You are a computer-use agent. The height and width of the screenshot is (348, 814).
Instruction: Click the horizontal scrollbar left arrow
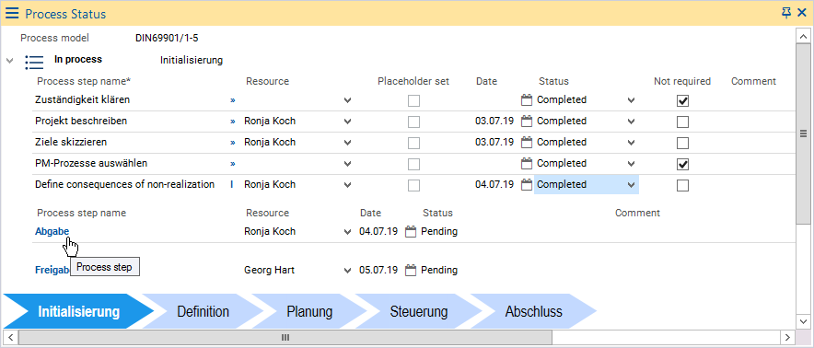coord(10,337)
